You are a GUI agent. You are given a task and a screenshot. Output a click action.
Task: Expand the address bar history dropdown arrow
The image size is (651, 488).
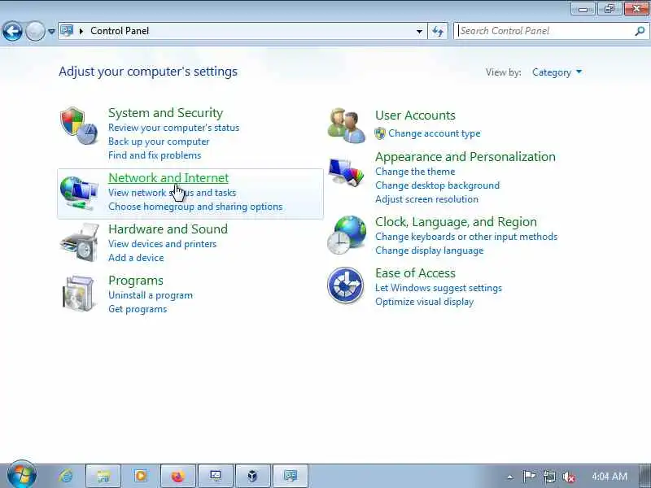pyautogui.click(x=419, y=31)
